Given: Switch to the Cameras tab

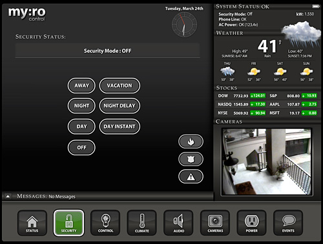Looking at the screenshot, I should [x=215, y=223].
